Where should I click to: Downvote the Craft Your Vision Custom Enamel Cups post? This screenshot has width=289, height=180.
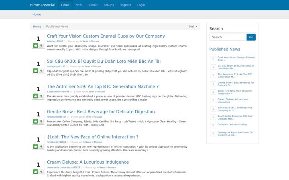[x=41, y=45]
